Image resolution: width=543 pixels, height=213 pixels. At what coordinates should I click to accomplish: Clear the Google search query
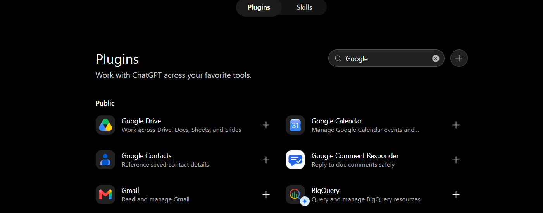pos(436,58)
